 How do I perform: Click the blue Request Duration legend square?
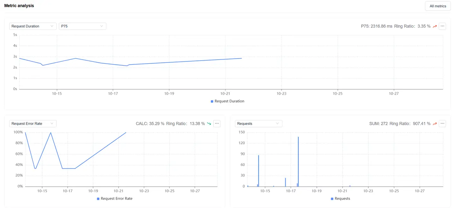[212, 101]
